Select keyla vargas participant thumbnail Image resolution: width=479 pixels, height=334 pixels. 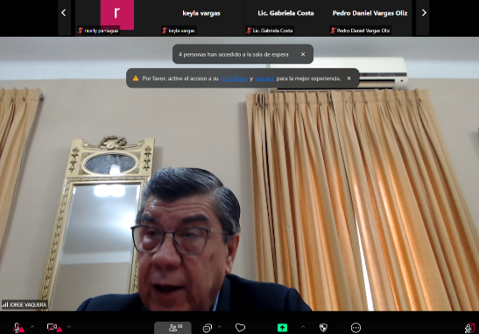[x=201, y=17]
